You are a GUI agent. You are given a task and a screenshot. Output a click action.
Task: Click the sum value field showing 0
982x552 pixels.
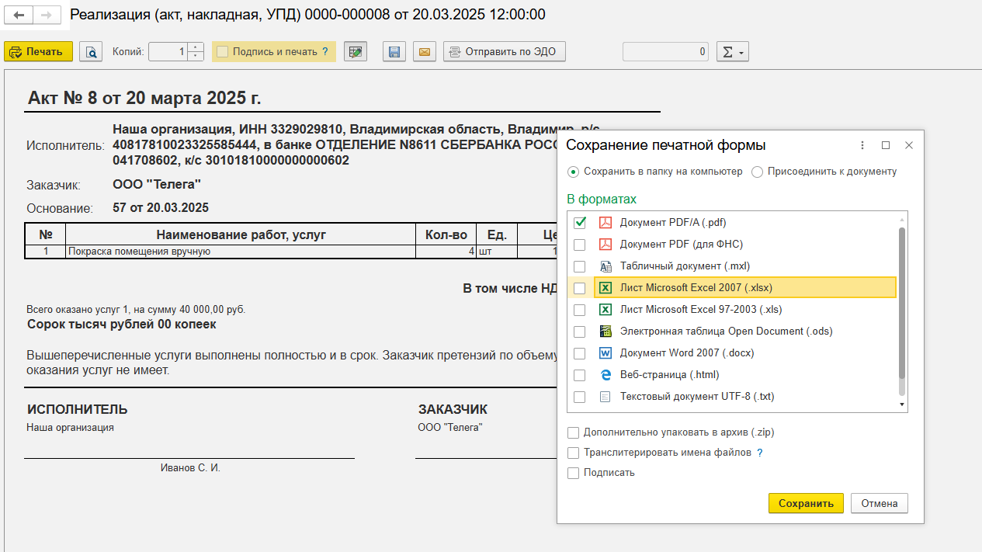tap(666, 52)
